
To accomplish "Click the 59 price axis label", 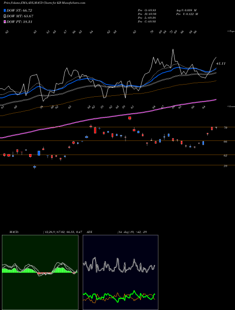I will point(225,166).
